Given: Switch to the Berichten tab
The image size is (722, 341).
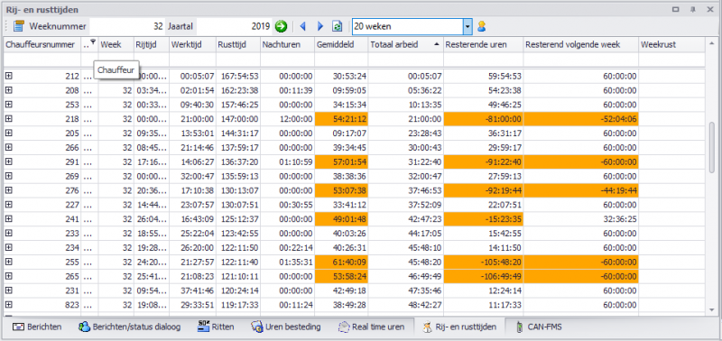Looking at the screenshot, I should [36, 327].
